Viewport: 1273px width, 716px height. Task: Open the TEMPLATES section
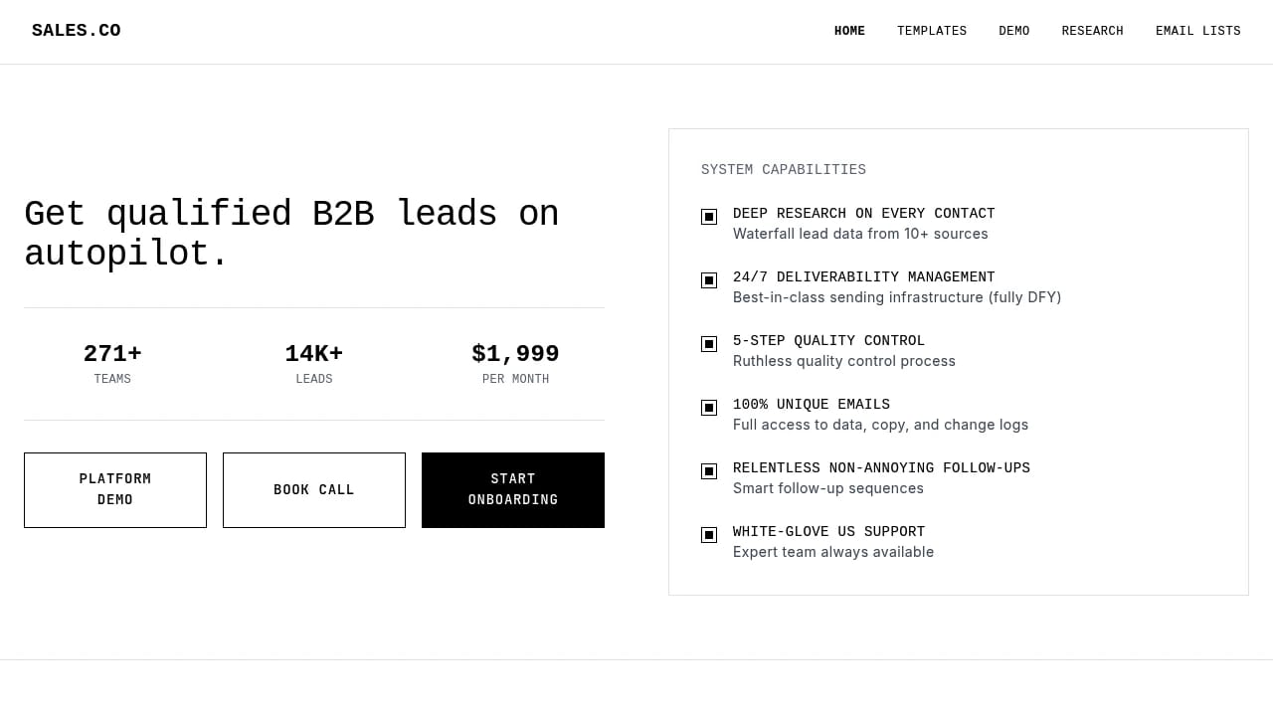point(931,31)
